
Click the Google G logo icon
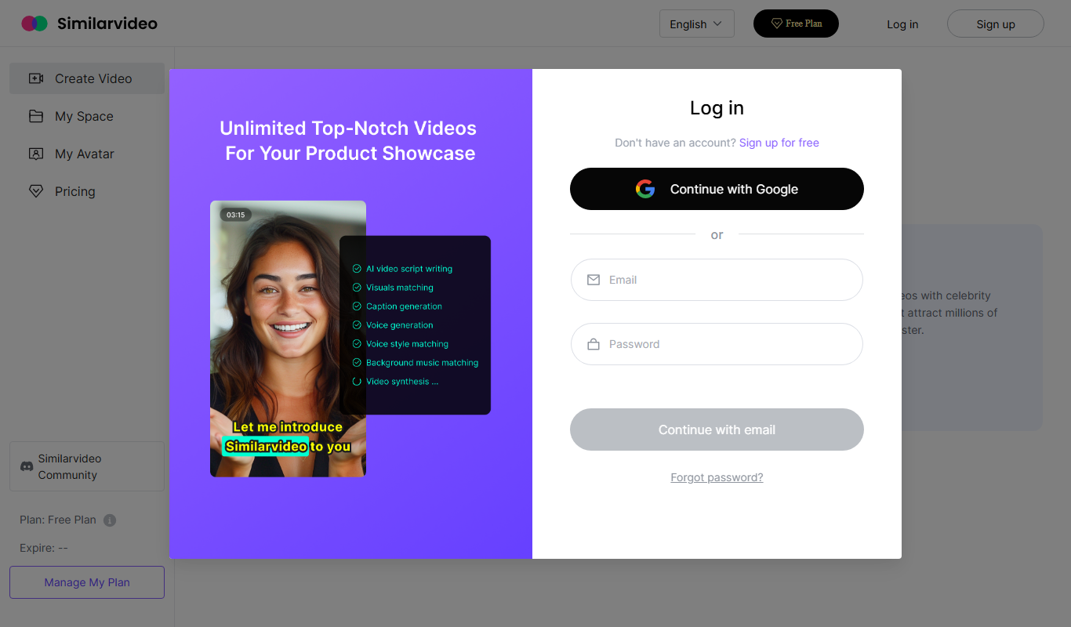(x=645, y=189)
